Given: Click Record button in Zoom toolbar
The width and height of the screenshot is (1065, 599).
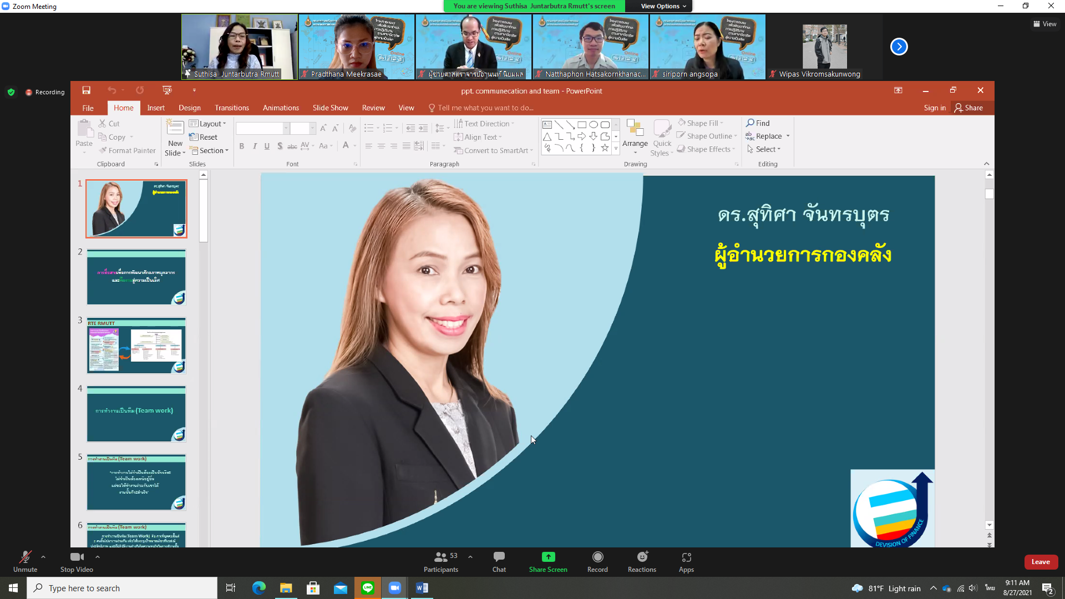Looking at the screenshot, I should (x=597, y=562).
